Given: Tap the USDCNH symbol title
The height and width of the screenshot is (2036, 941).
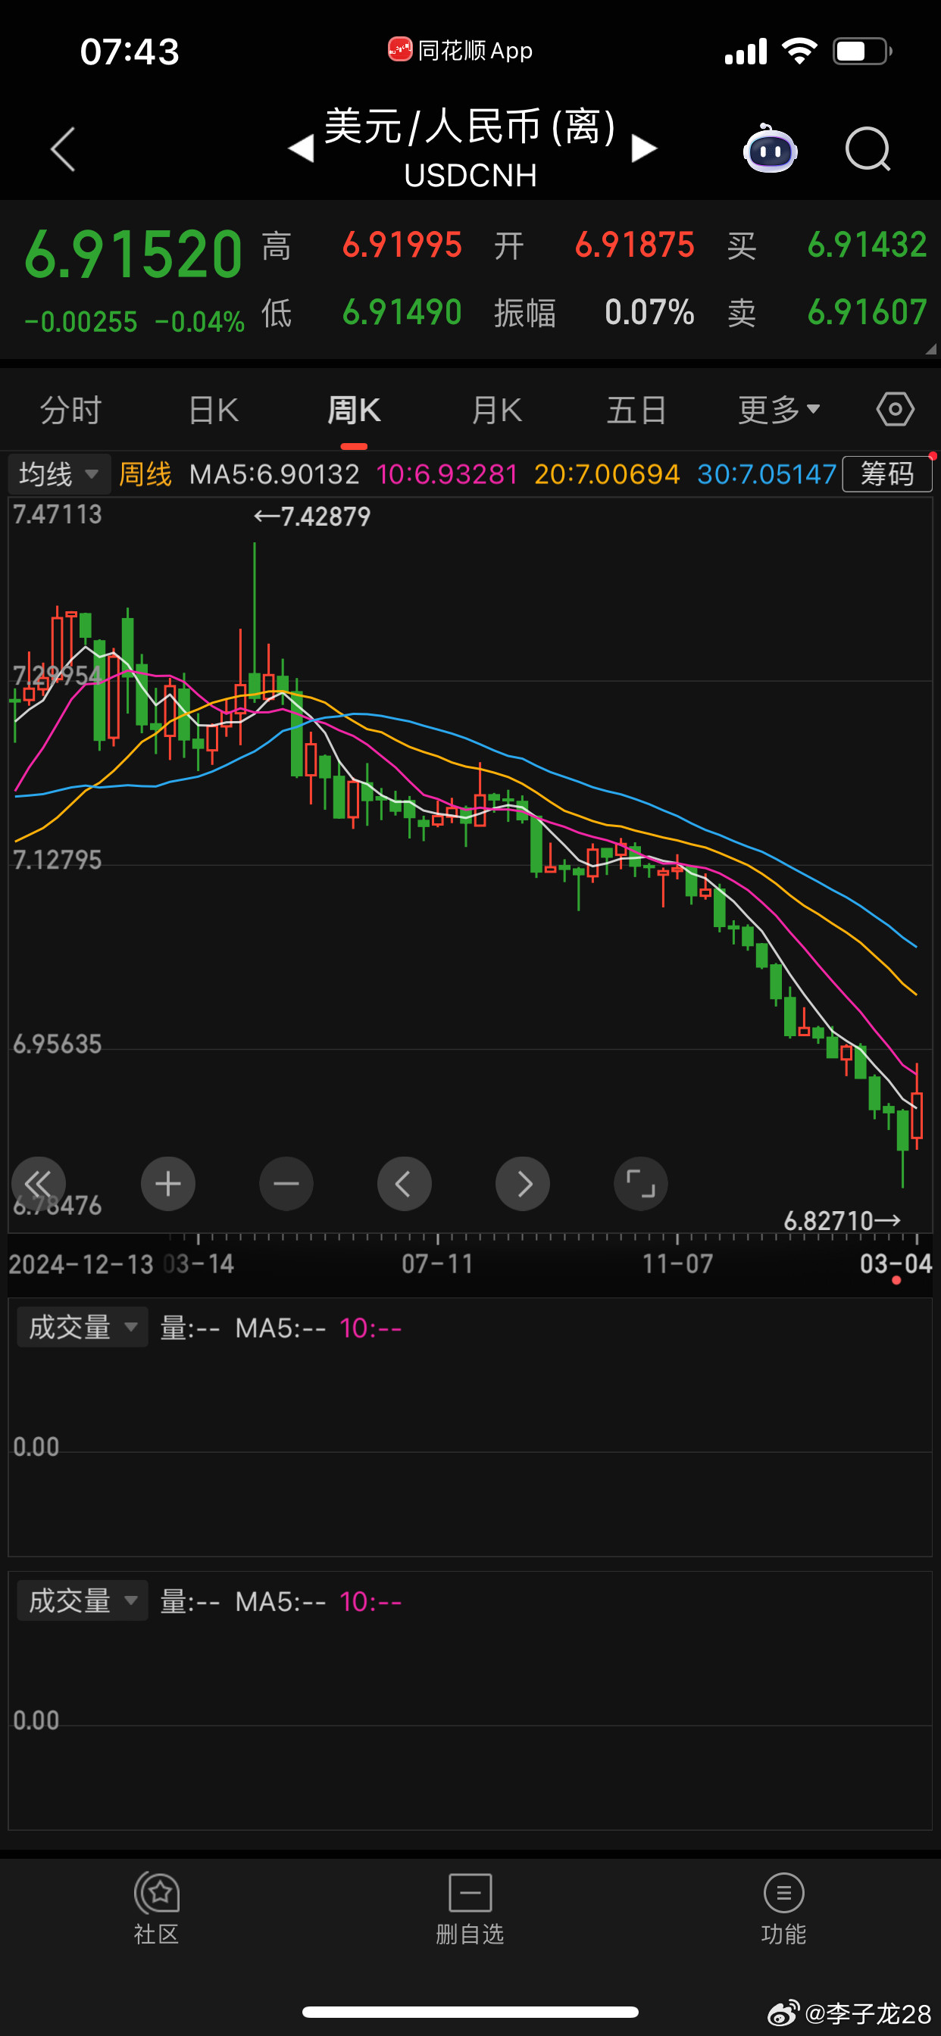Looking at the screenshot, I should coord(470,175).
